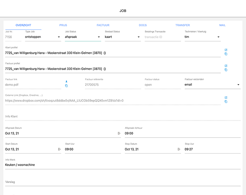The width and height of the screenshot is (246, 195).
Task: Switch to the PRIJS tab
Action: (x=63, y=25)
